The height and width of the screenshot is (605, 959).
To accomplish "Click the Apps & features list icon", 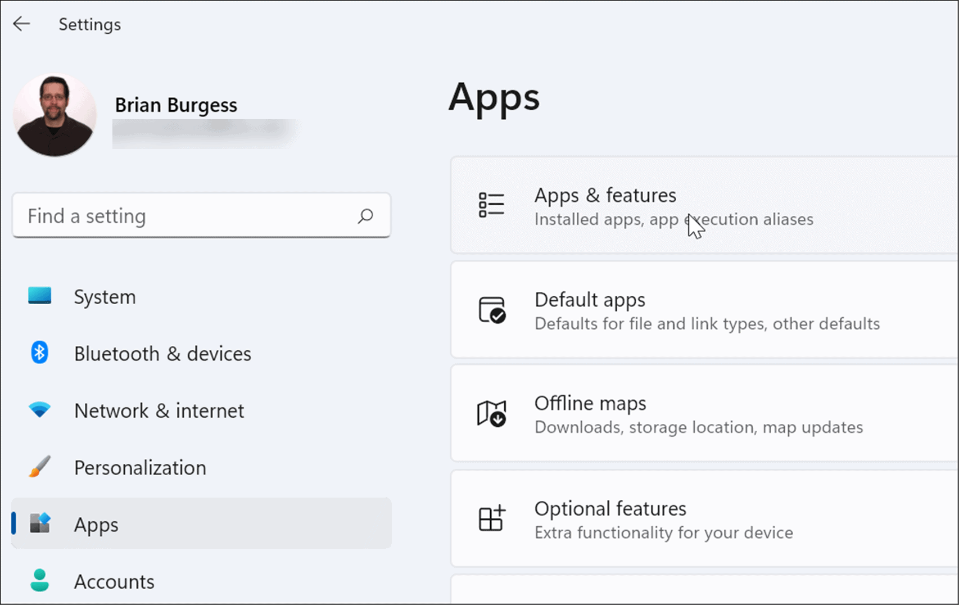I will click(x=491, y=204).
